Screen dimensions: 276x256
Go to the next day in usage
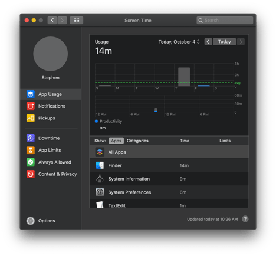241,42
